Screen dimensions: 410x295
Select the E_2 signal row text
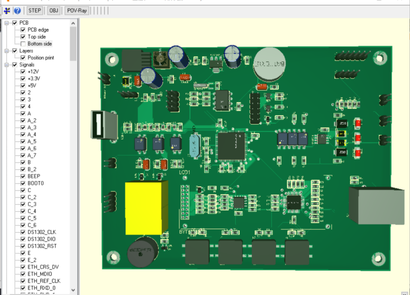click(x=32, y=260)
